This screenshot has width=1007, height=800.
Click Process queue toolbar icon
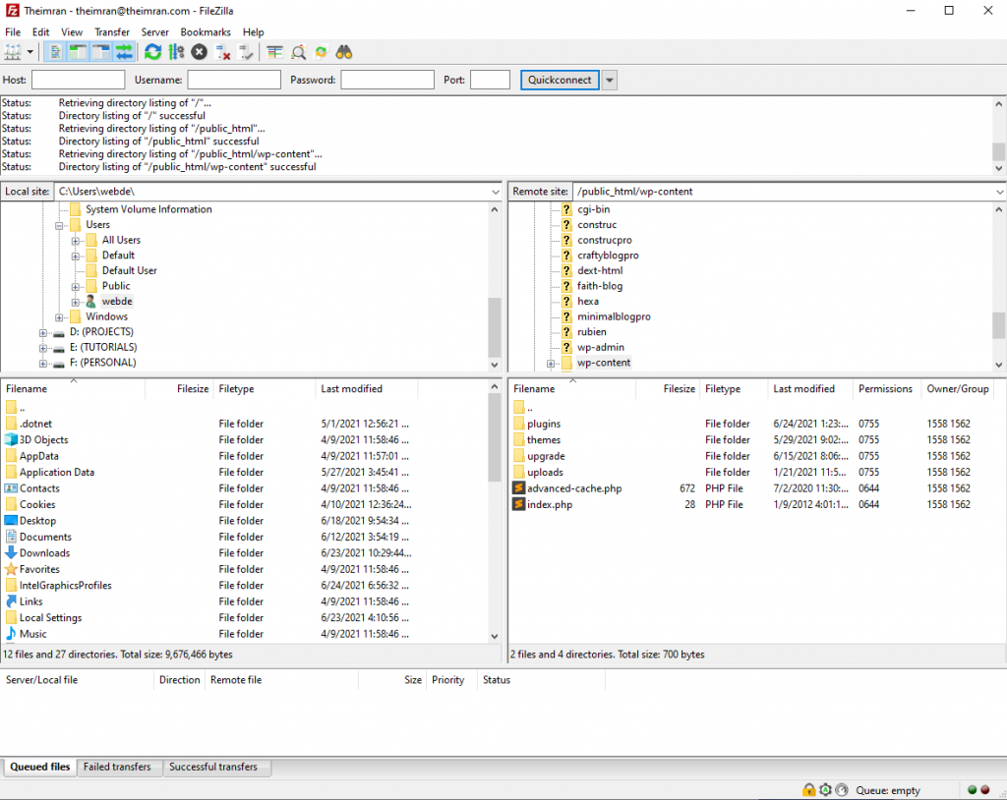coord(176,52)
